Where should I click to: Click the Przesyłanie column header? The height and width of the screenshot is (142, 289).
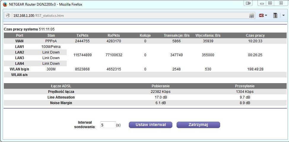[245, 86]
